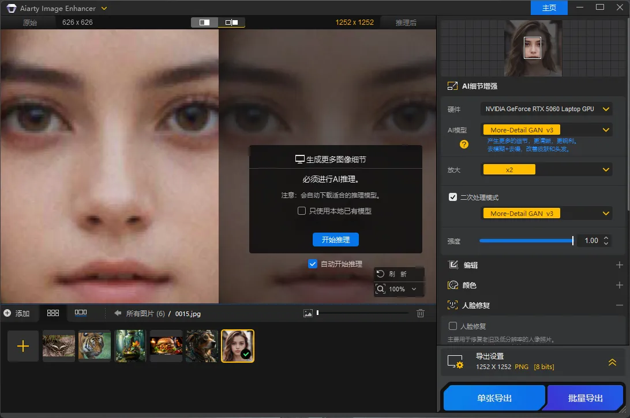This screenshot has height=418, width=630.
Task: Select the dog with goggles thumbnail
Action: pyautogui.click(x=202, y=346)
